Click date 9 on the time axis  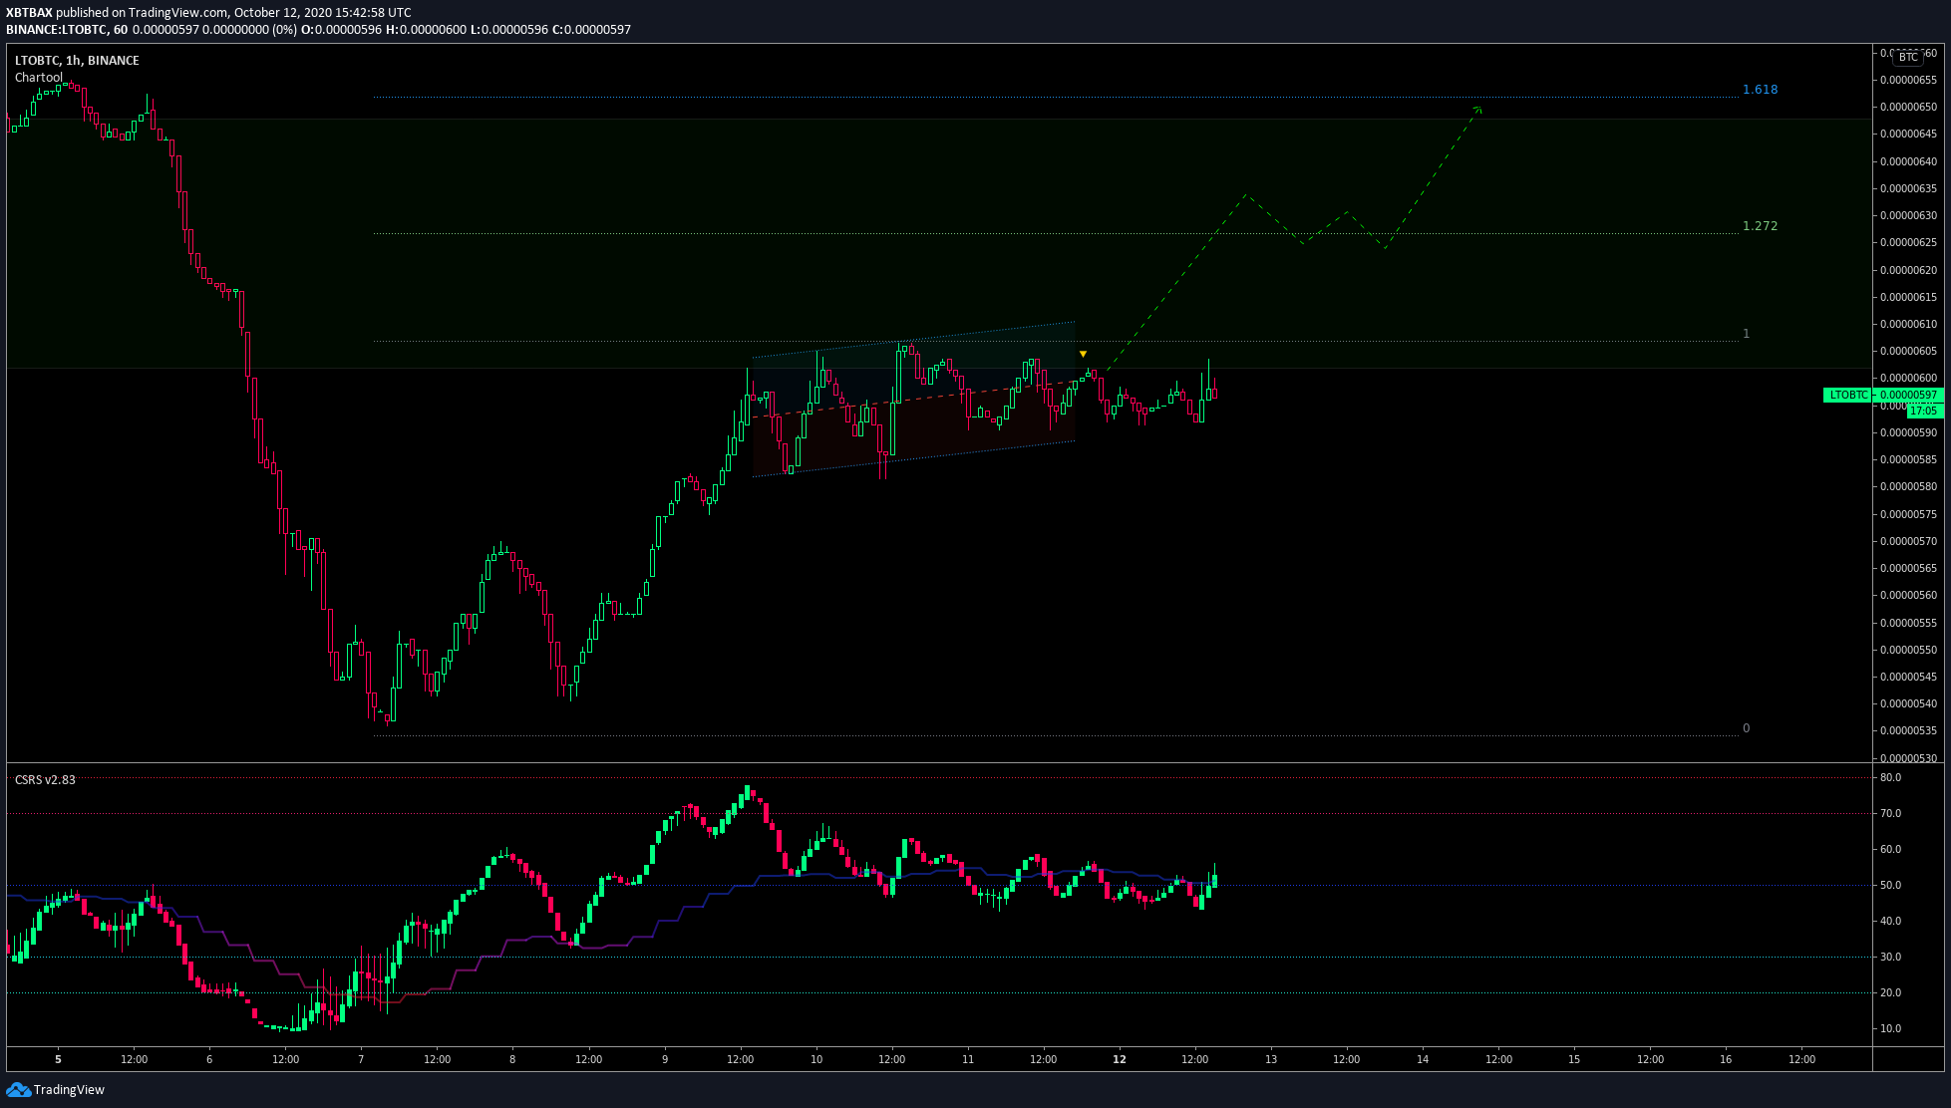coord(665,1059)
